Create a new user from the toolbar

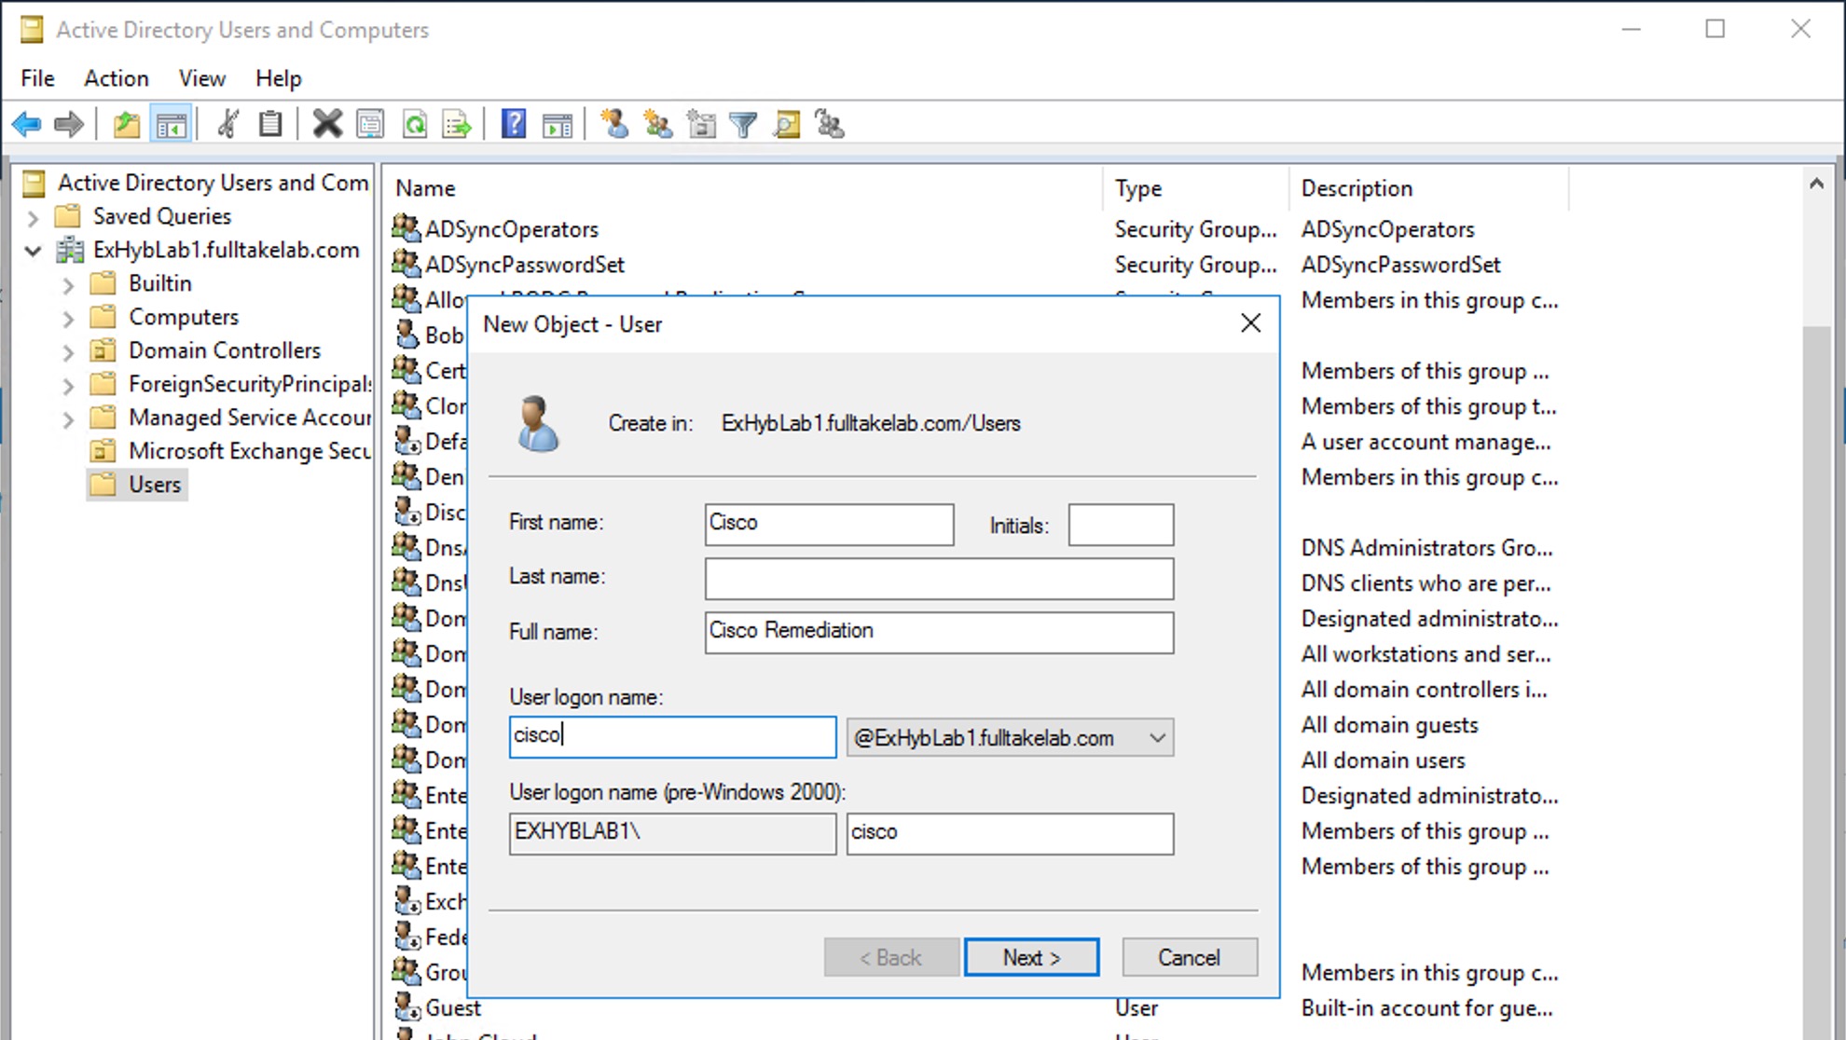[x=615, y=123]
